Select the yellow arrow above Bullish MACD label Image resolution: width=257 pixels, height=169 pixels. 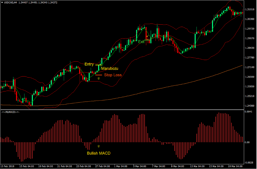click(98, 146)
